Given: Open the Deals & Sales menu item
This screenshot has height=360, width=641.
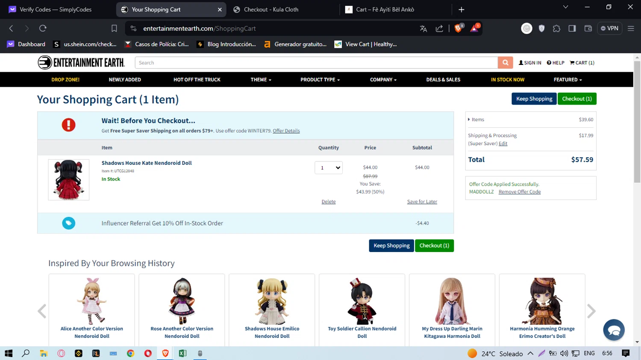Looking at the screenshot, I should (x=443, y=80).
